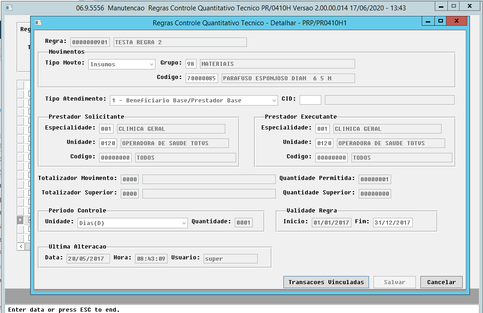Close the Detalhar dialog window
This screenshot has height=313, width=483.
click(x=456, y=21)
